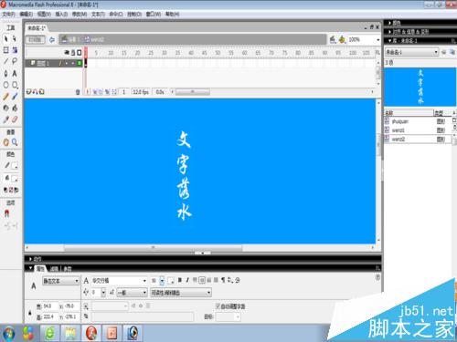Open the text type dropdown
This screenshot has width=457, height=342.
[x=60, y=281]
